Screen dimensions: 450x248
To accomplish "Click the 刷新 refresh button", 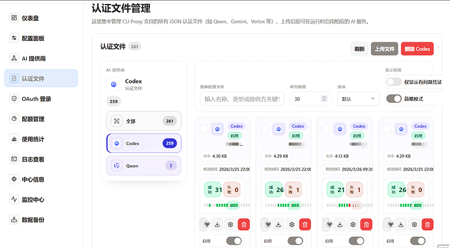I will coord(359,49).
